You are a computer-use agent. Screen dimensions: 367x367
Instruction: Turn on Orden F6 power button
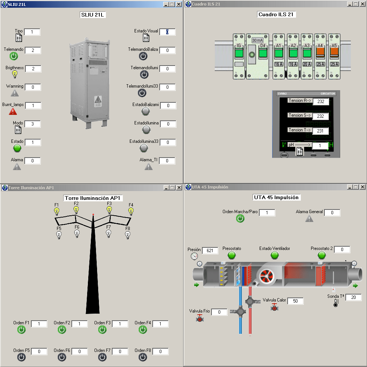(62, 357)
